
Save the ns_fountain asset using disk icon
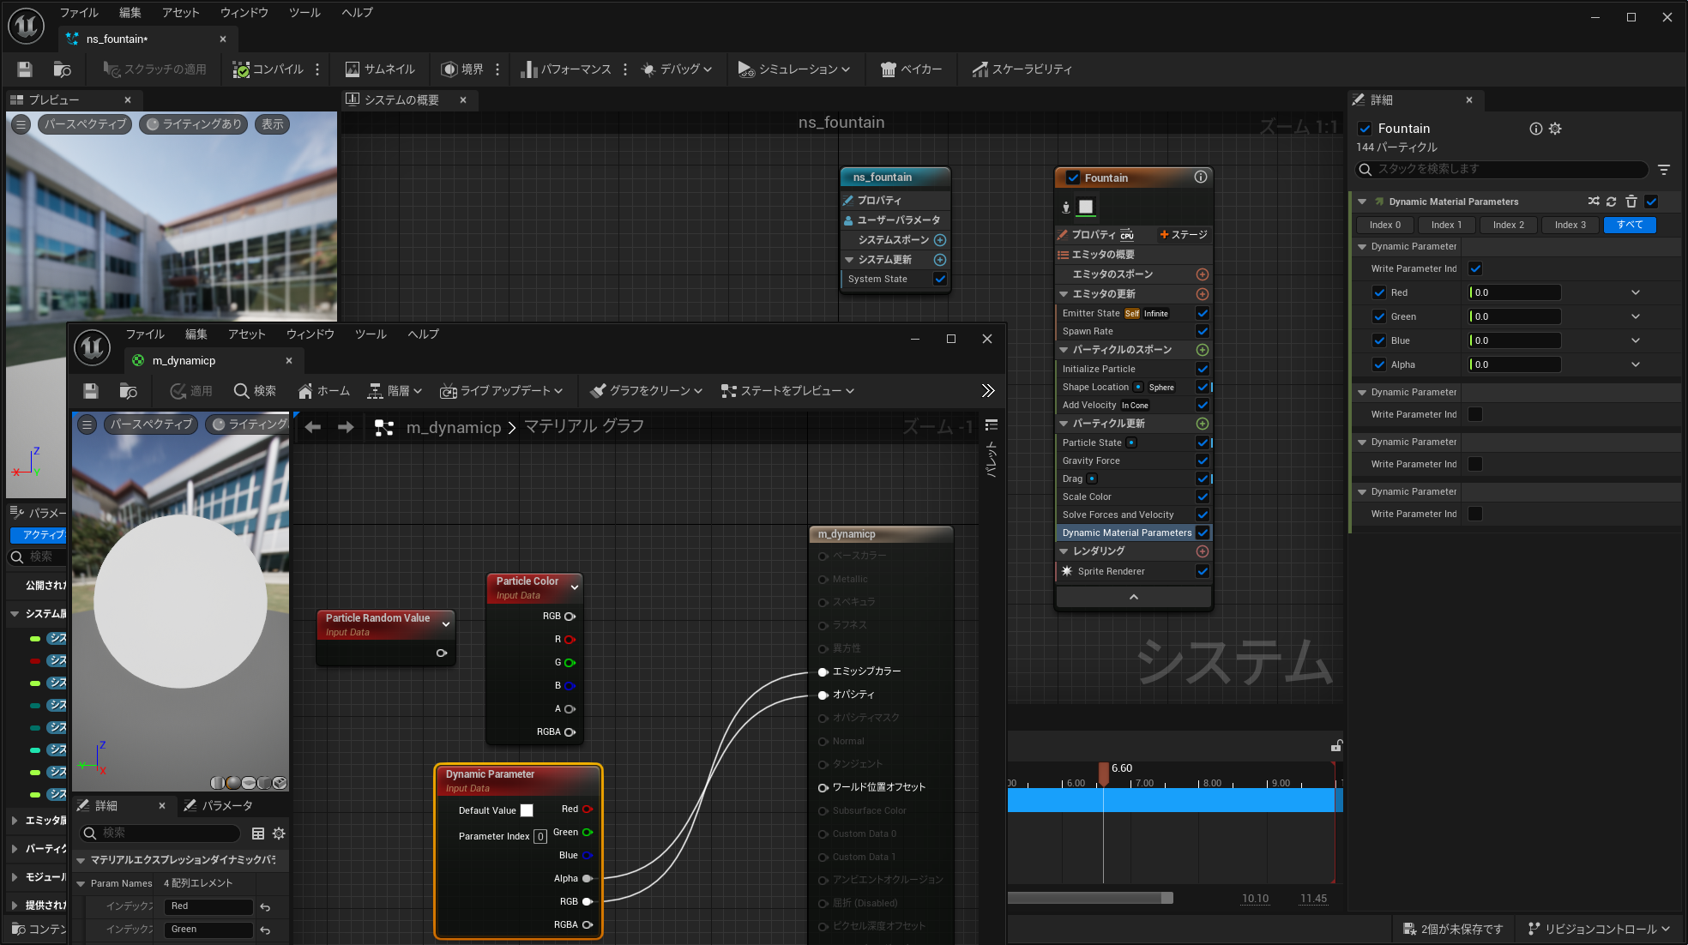[x=25, y=69]
